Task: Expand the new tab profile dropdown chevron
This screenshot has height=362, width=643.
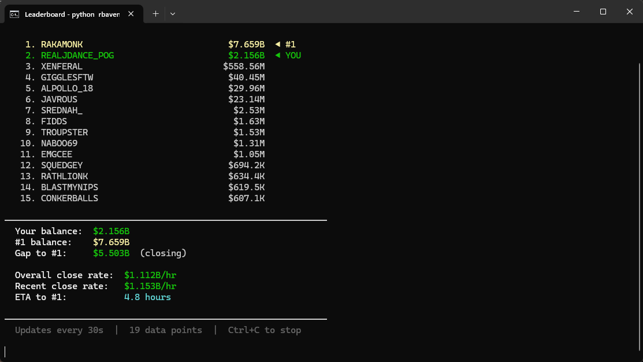Action: (x=173, y=14)
